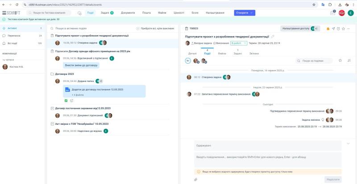The image size is (357, 184).
Task: Open the alarm clock reminder icon
Action: [338, 29]
